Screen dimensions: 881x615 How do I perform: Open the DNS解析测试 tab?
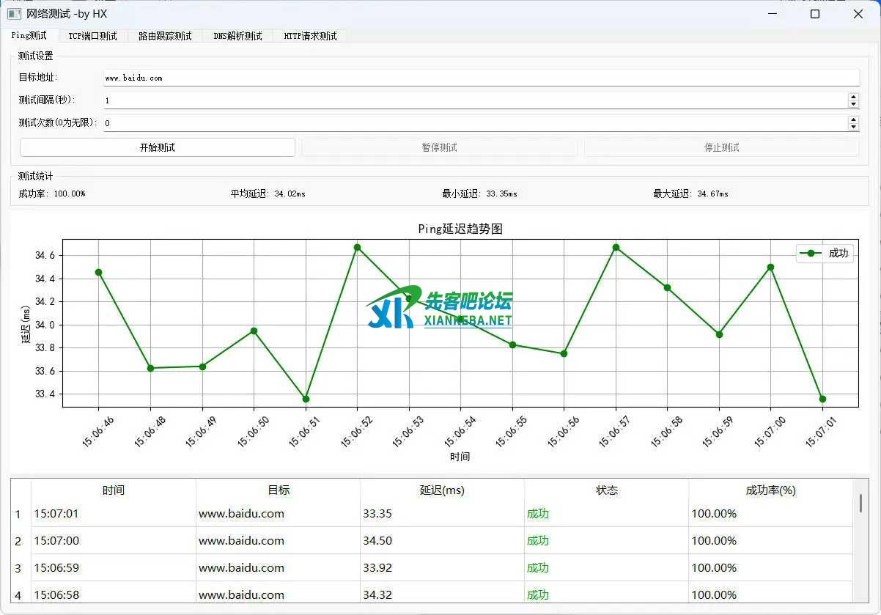[x=237, y=36]
